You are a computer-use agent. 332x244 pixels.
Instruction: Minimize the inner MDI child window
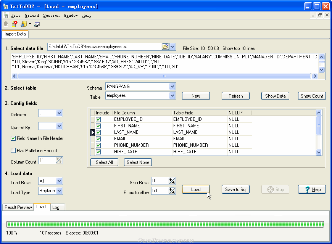(313, 15)
